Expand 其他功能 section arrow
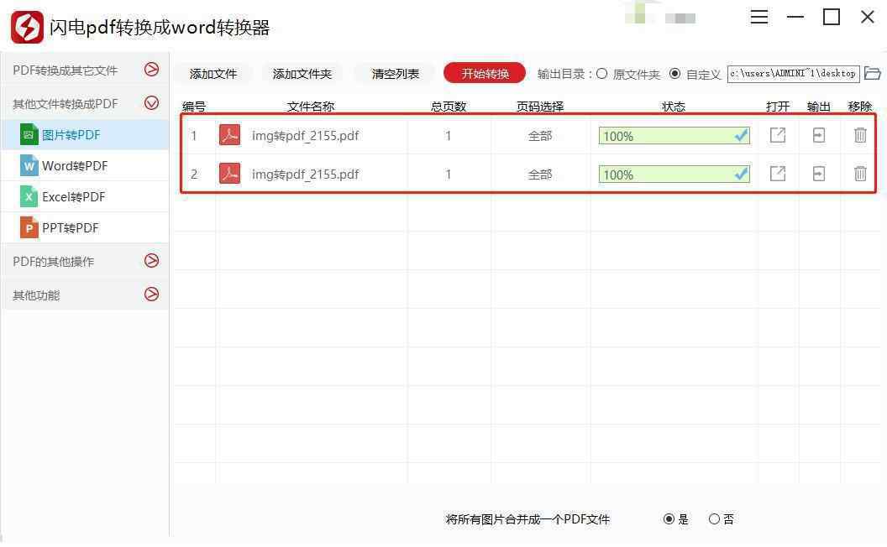This screenshot has width=887, height=547. [151, 294]
